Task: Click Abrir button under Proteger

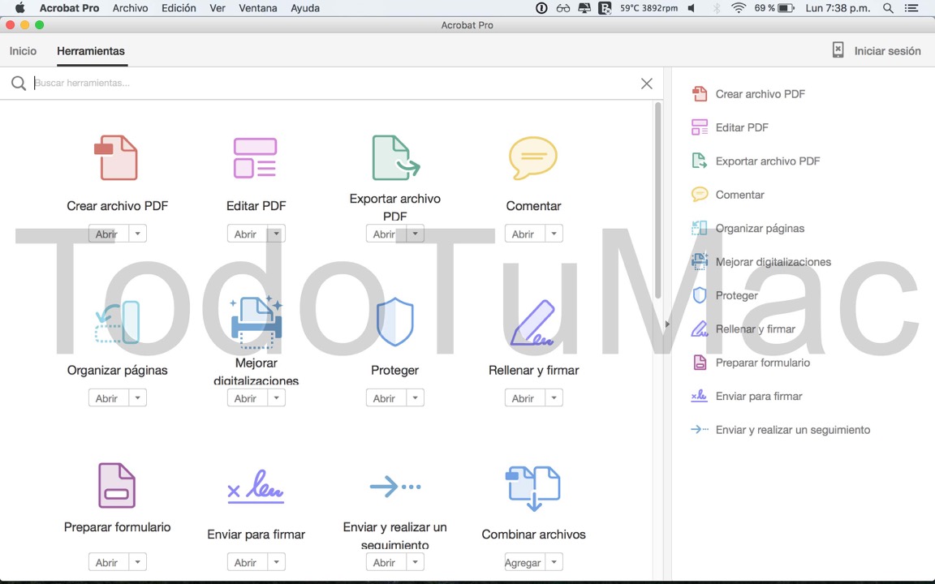Action: click(386, 397)
